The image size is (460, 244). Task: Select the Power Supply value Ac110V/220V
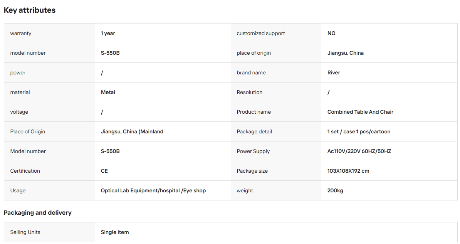point(359,151)
